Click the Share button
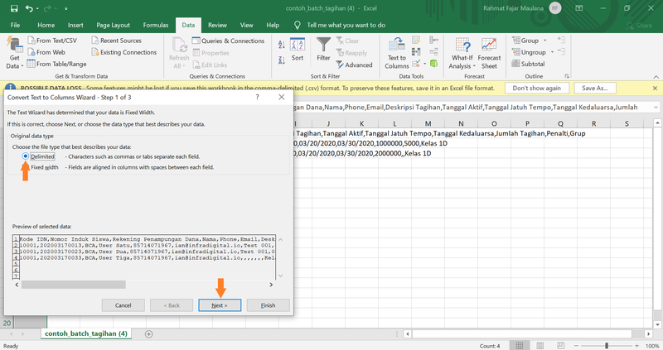Screen dimensions: 663x350 [639, 26]
